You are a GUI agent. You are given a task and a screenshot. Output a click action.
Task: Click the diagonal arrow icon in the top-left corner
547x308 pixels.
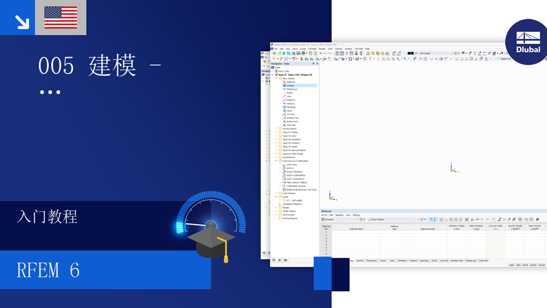click(22, 22)
